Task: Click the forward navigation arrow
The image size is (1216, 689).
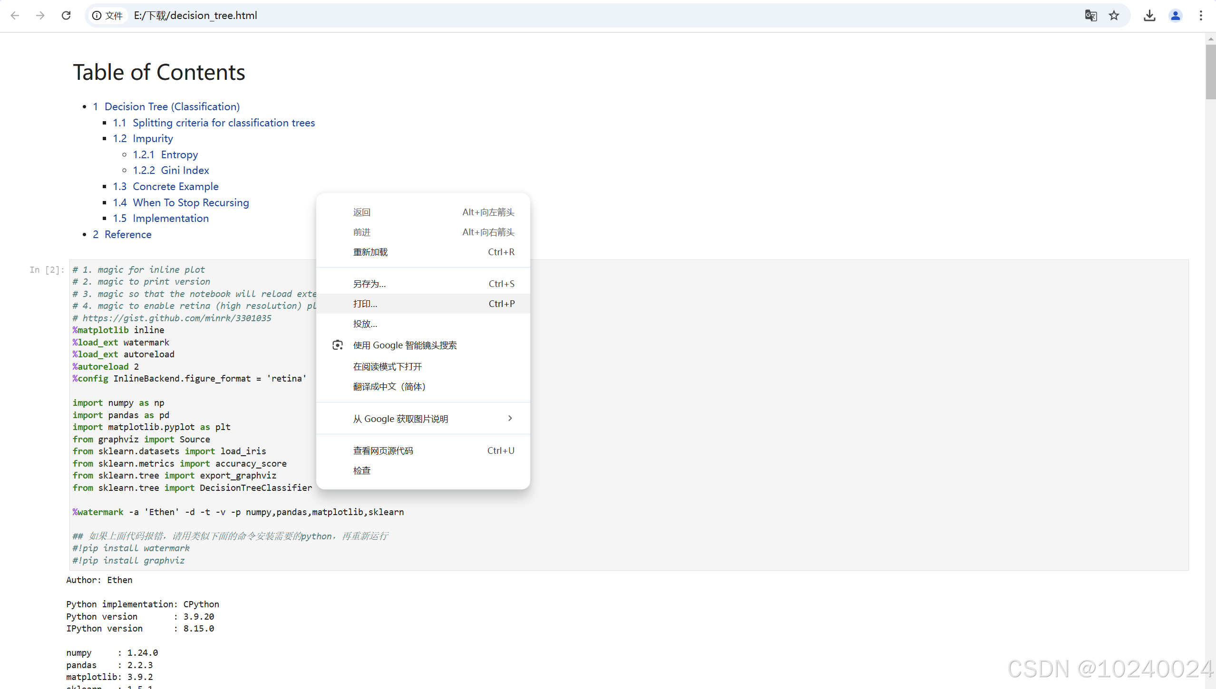Action: 40,16
